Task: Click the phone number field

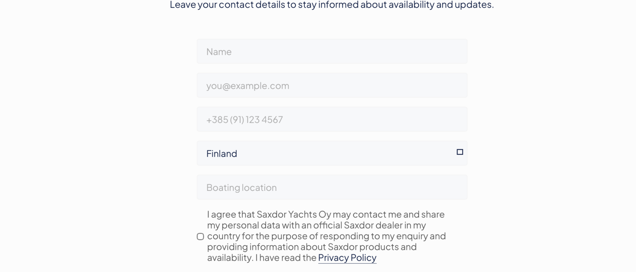Action: [332, 119]
